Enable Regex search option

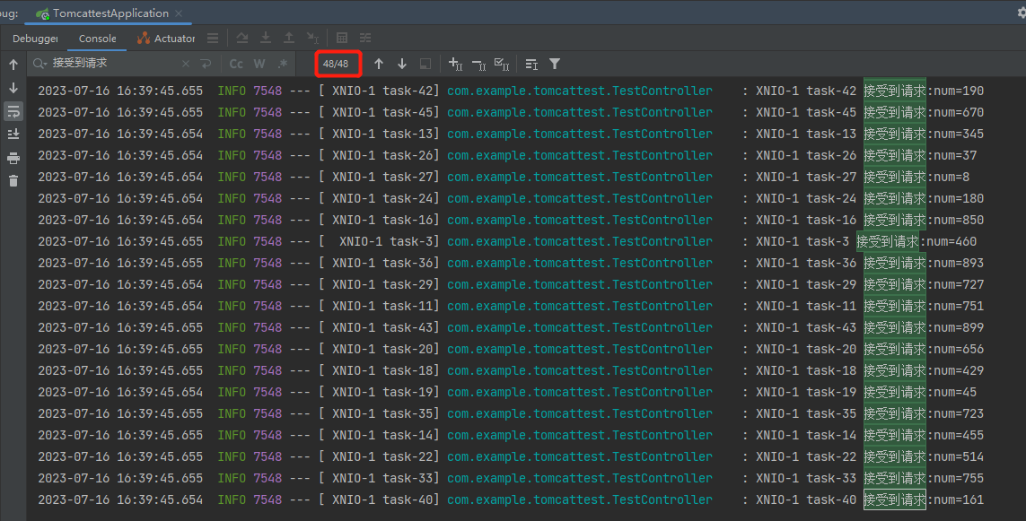click(283, 64)
